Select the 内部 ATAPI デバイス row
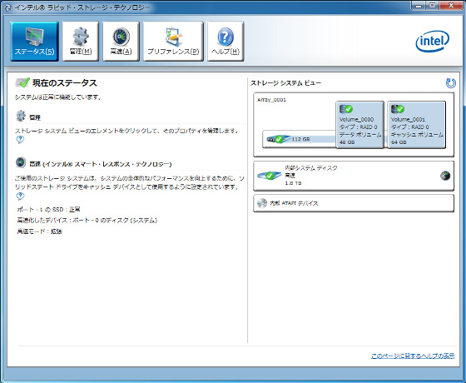The image size is (466, 383). click(354, 203)
